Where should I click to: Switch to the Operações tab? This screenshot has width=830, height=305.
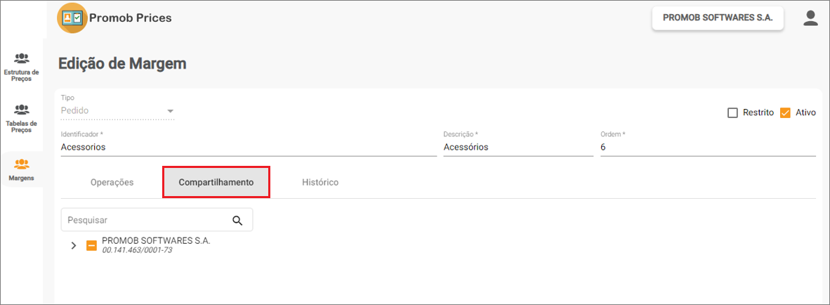112,182
